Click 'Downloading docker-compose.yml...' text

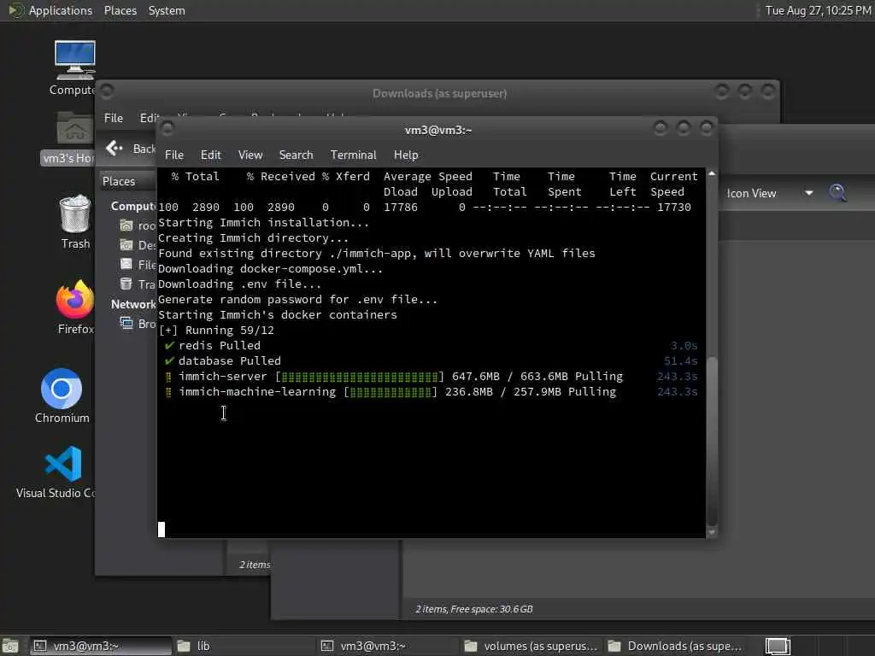270,269
